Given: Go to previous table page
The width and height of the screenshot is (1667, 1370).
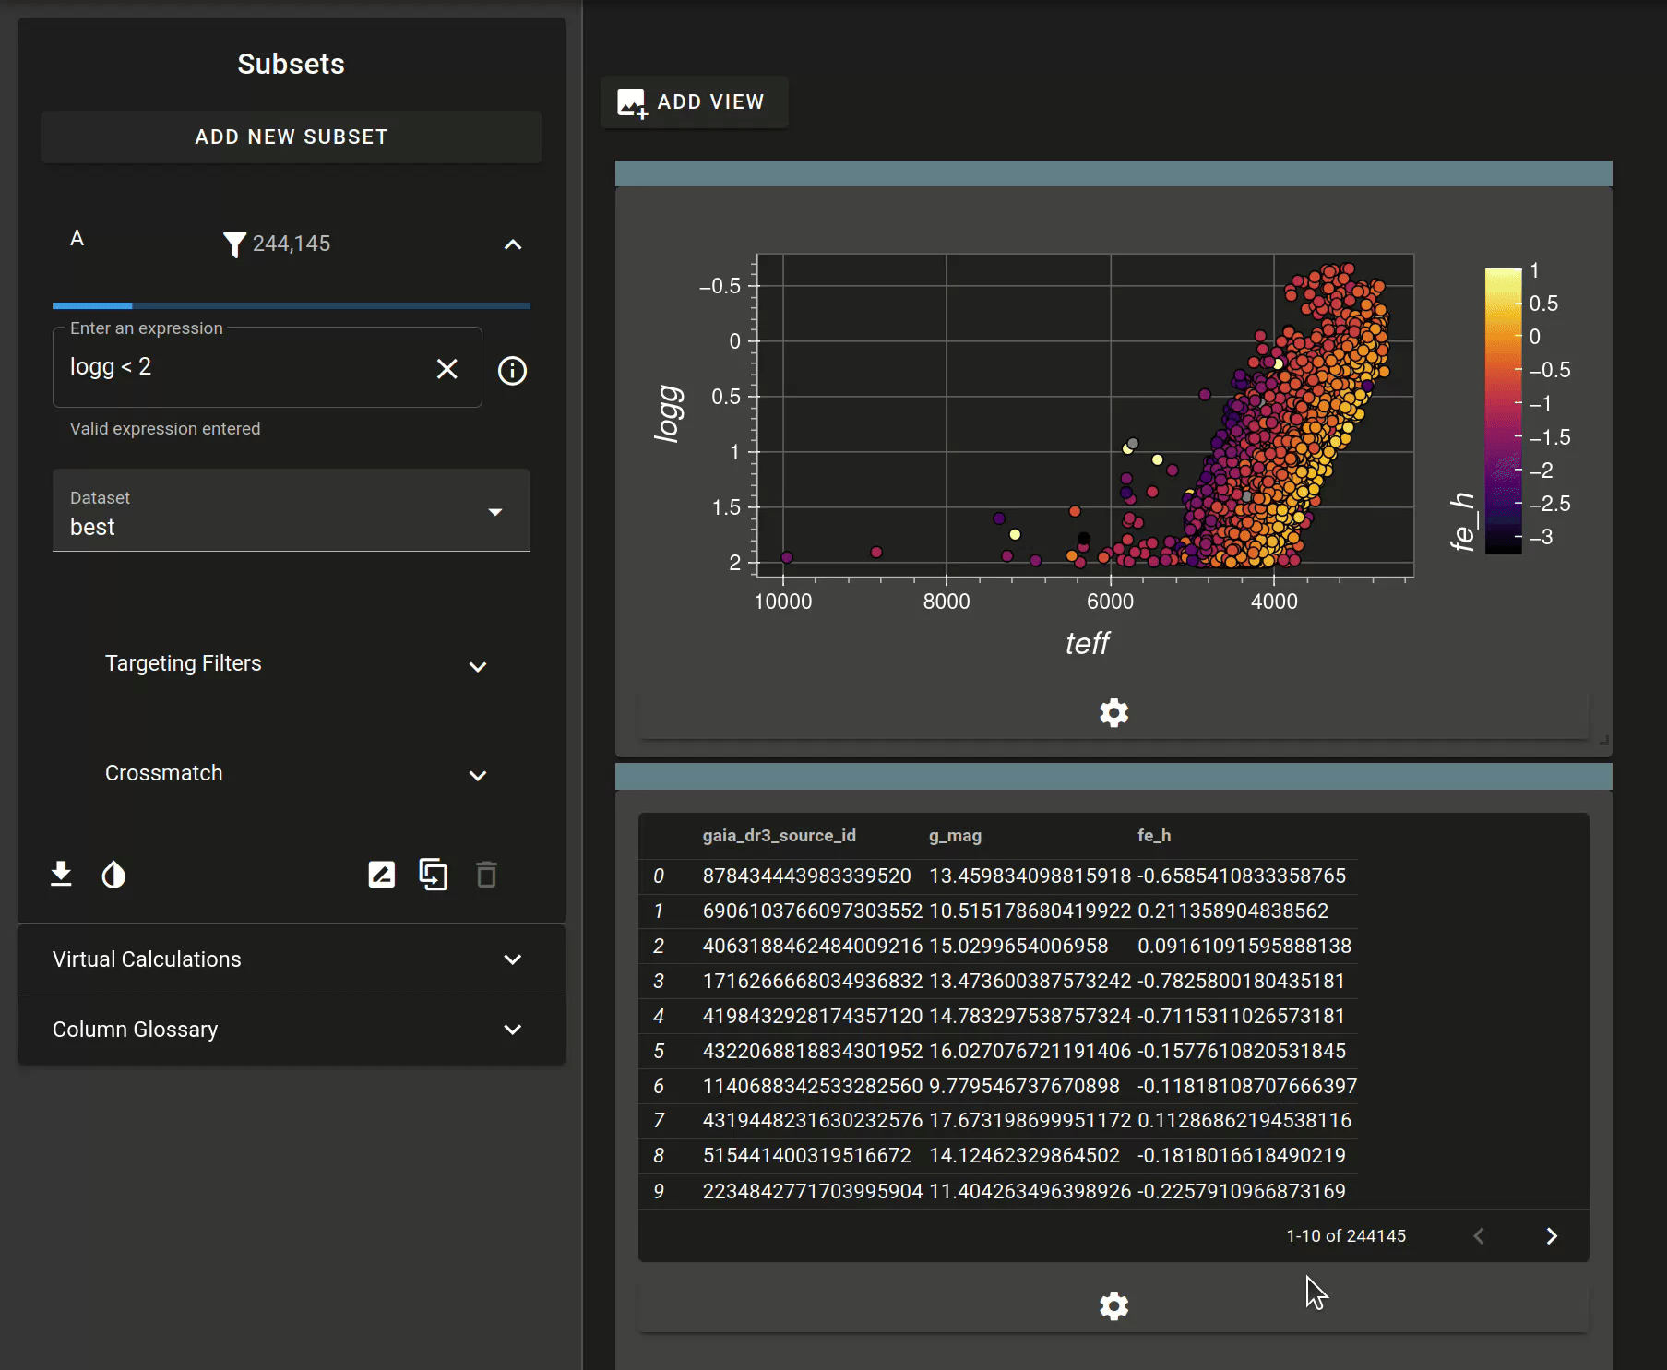Looking at the screenshot, I should click(1479, 1236).
